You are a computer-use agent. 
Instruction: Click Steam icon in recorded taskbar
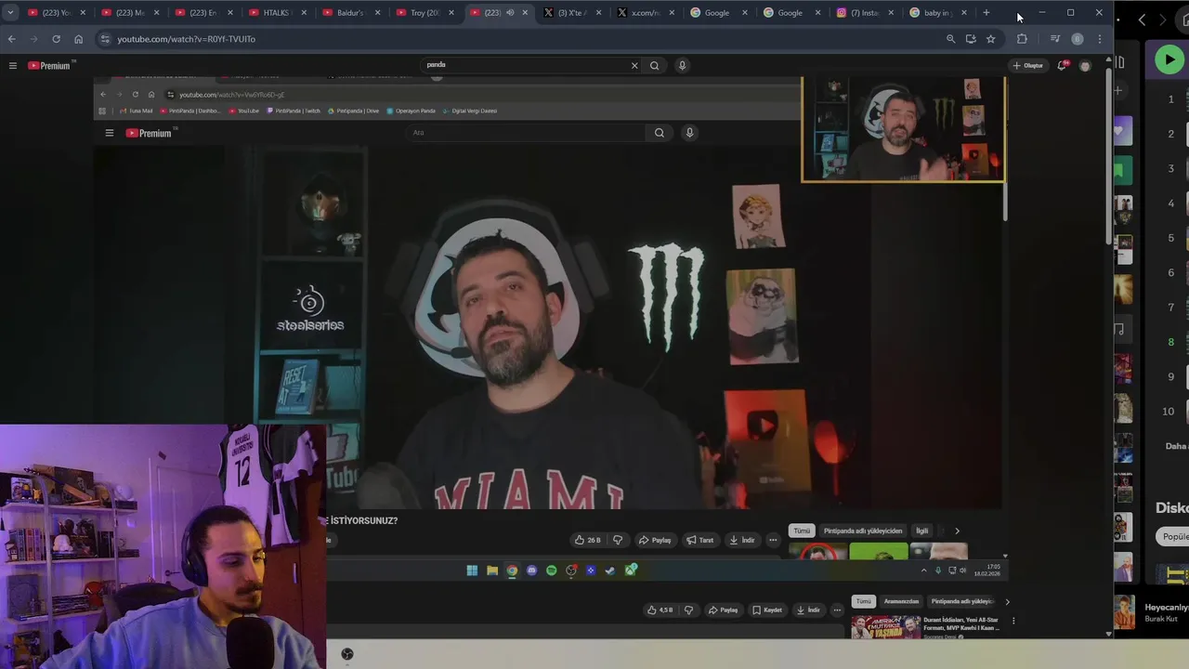click(x=609, y=571)
